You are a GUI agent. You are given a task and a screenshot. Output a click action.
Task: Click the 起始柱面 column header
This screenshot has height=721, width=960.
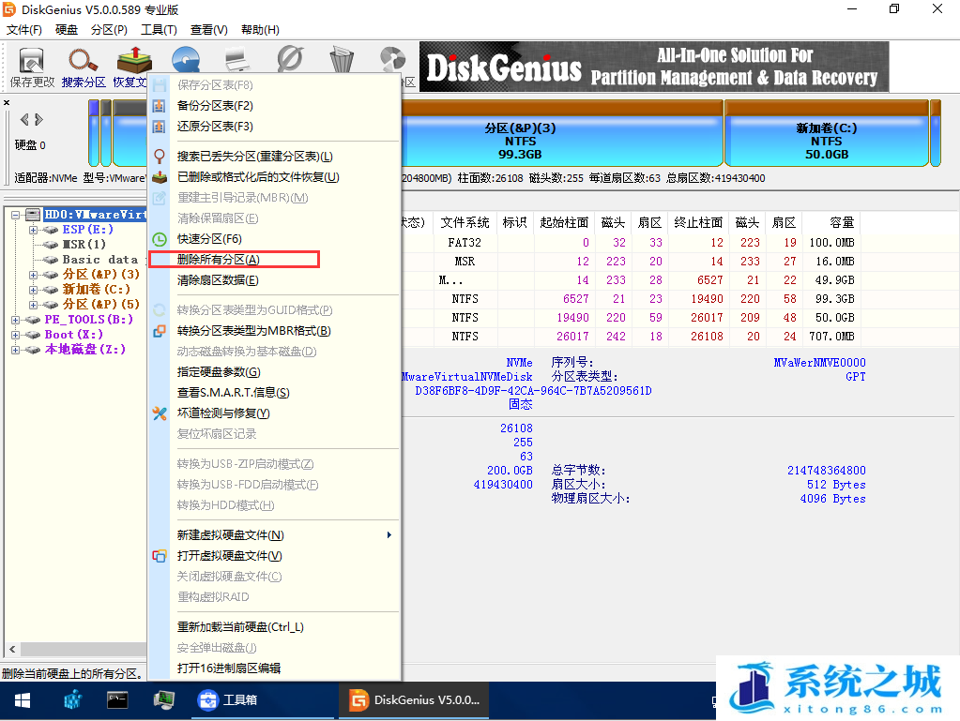click(564, 222)
